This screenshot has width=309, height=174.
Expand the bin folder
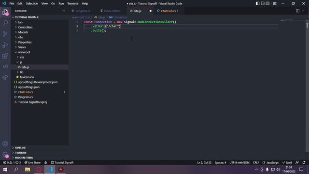pyautogui.click(x=40, y=22)
